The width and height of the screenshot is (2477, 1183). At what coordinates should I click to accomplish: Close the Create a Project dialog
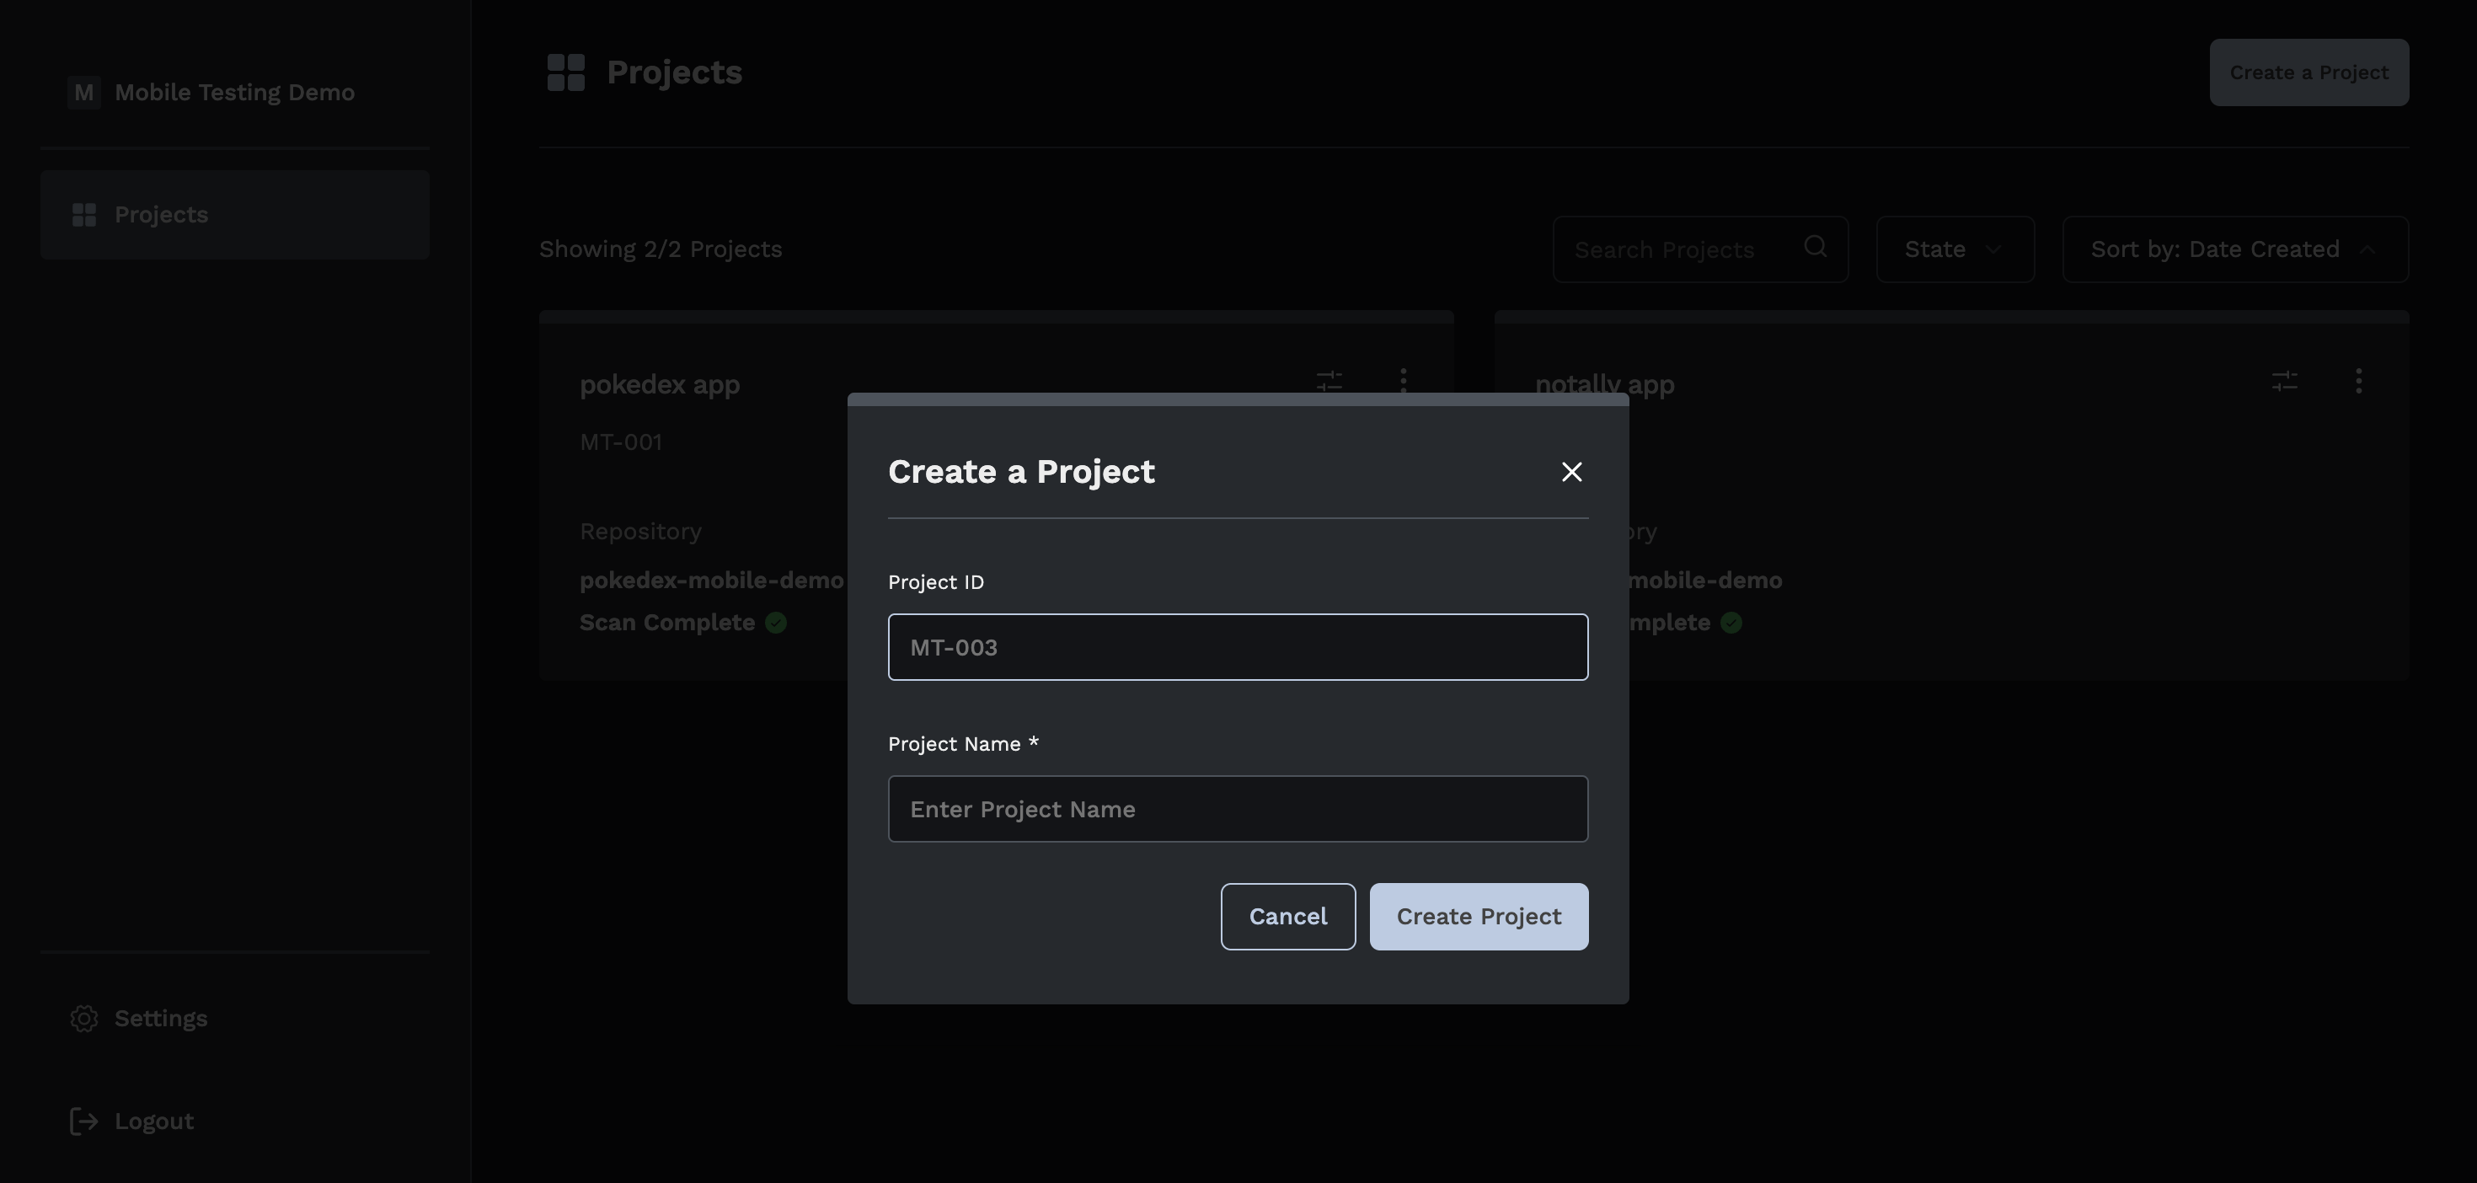pos(1571,471)
